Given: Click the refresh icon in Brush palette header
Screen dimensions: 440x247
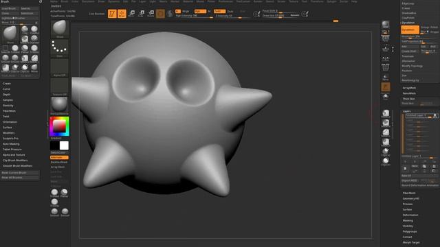Looking at the screenshot, I should pos(41,1).
